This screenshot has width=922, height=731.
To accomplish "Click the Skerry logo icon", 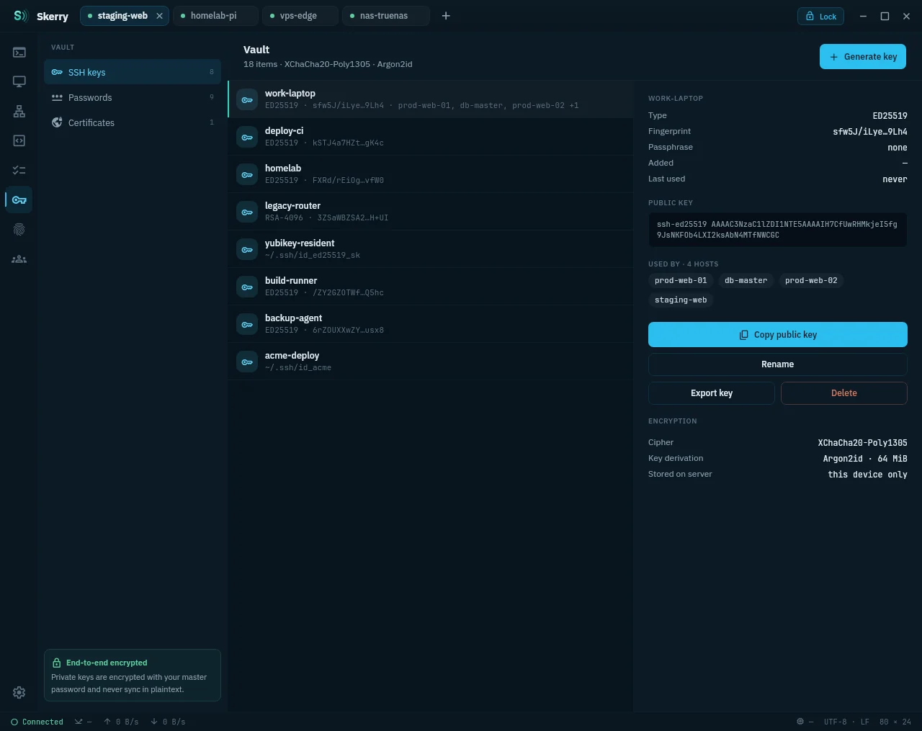I will (x=21, y=16).
